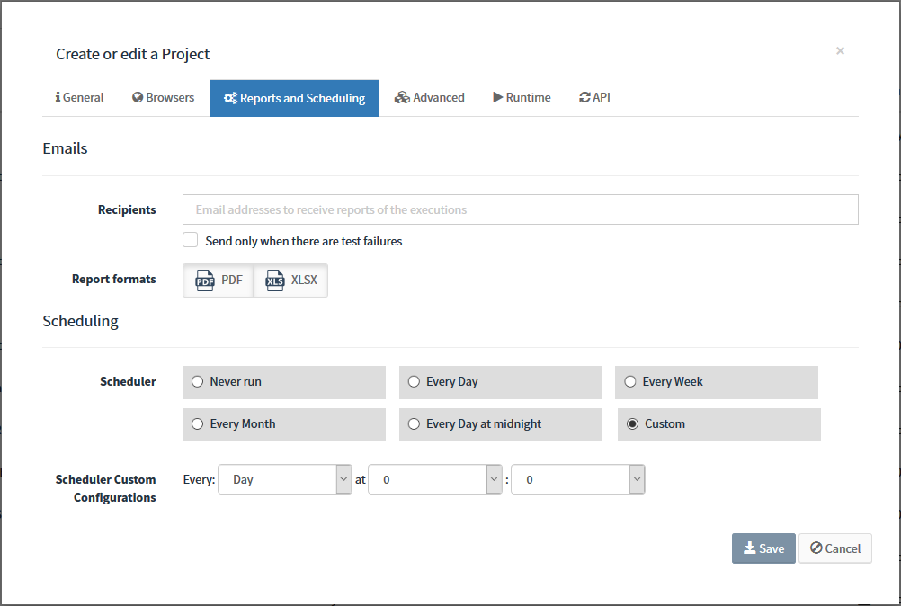Open the minutes dropdown after the colon
Viewport: 901px width, 606px height.
pyautogui.click(x=578, y=479)
